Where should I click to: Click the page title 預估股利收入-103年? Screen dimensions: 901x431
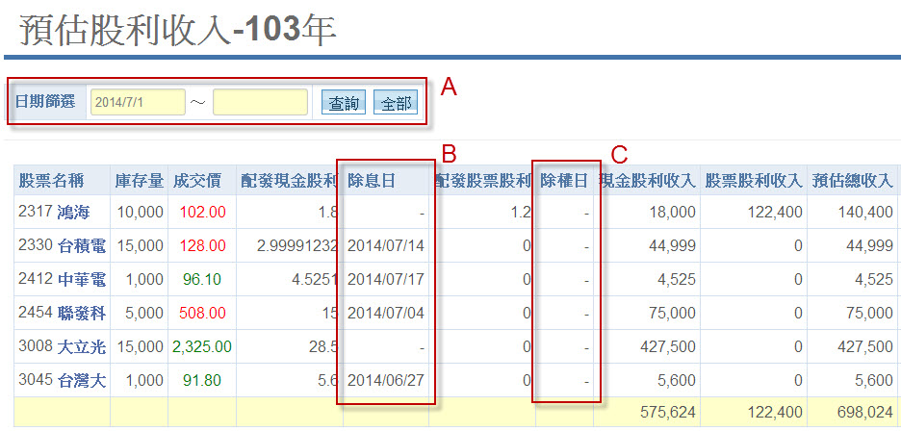pyautogui.click(x=177, y=30)
